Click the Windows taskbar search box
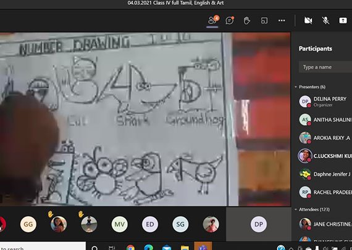The image size is (352, 250). (43, 246)
